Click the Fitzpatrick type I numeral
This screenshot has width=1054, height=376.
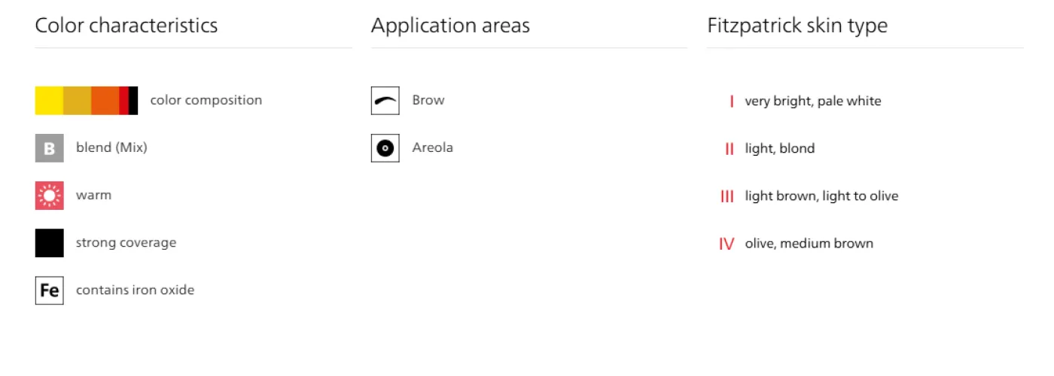[x=731, y=102]
